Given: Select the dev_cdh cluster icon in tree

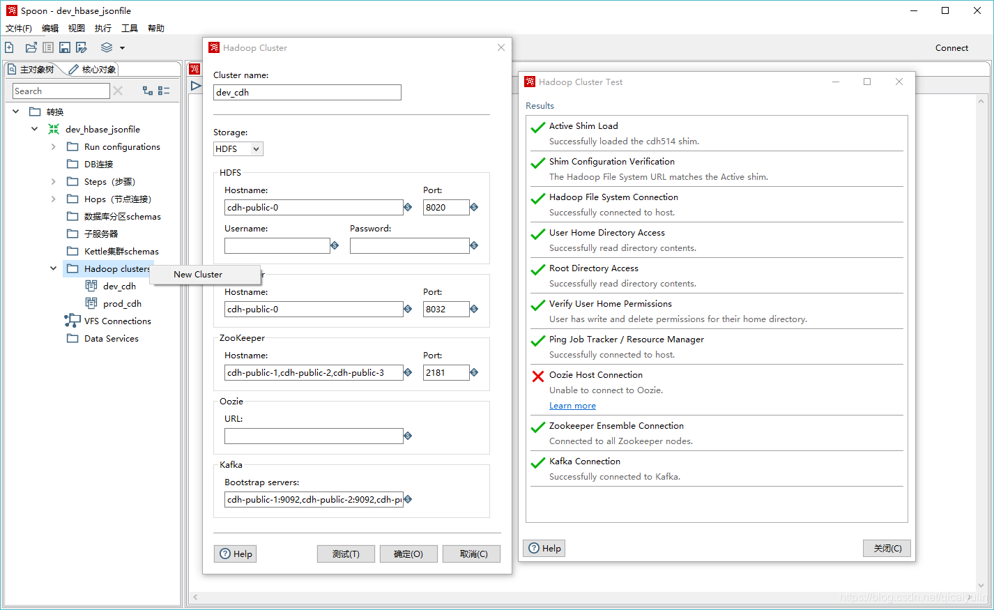Looking at the screenshot, I should tap(91, 286).
